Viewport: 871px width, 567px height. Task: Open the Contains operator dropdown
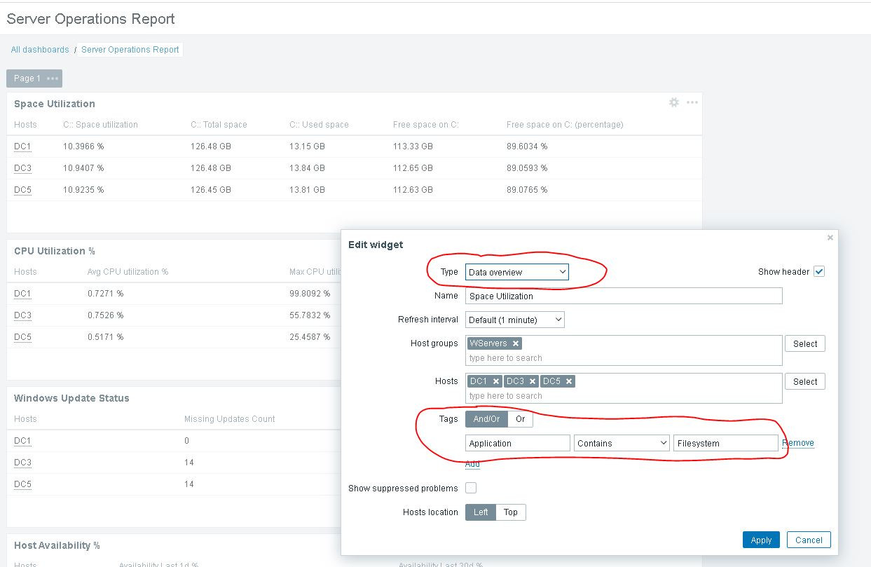click(621, 442)
